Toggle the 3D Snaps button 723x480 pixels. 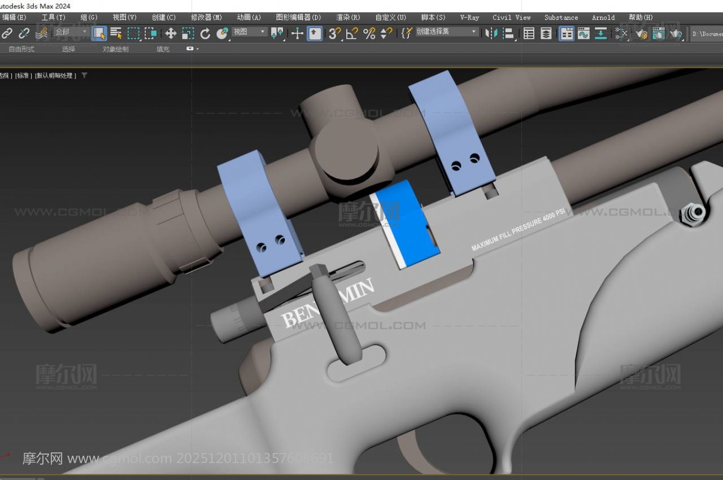pyautogui.click(x=334, y=34)
